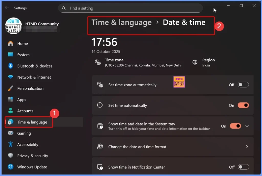This screenshot has width=262, height=176.
Task: Click the back arrow icon in Settings
Action: [7, 8]
